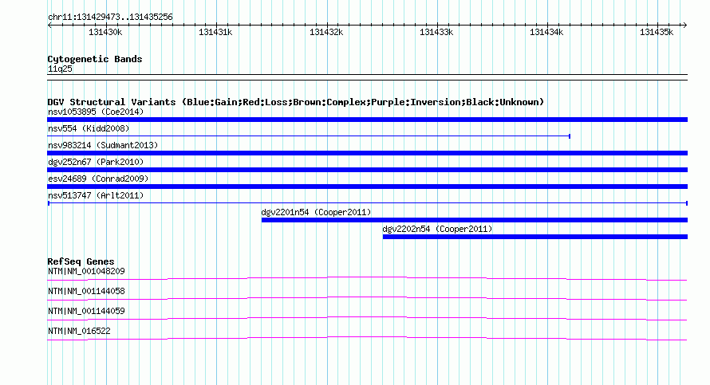Open the NTM|NM_001144058 gene label
This screenshot has height=385, width=710.
[86, 292]
